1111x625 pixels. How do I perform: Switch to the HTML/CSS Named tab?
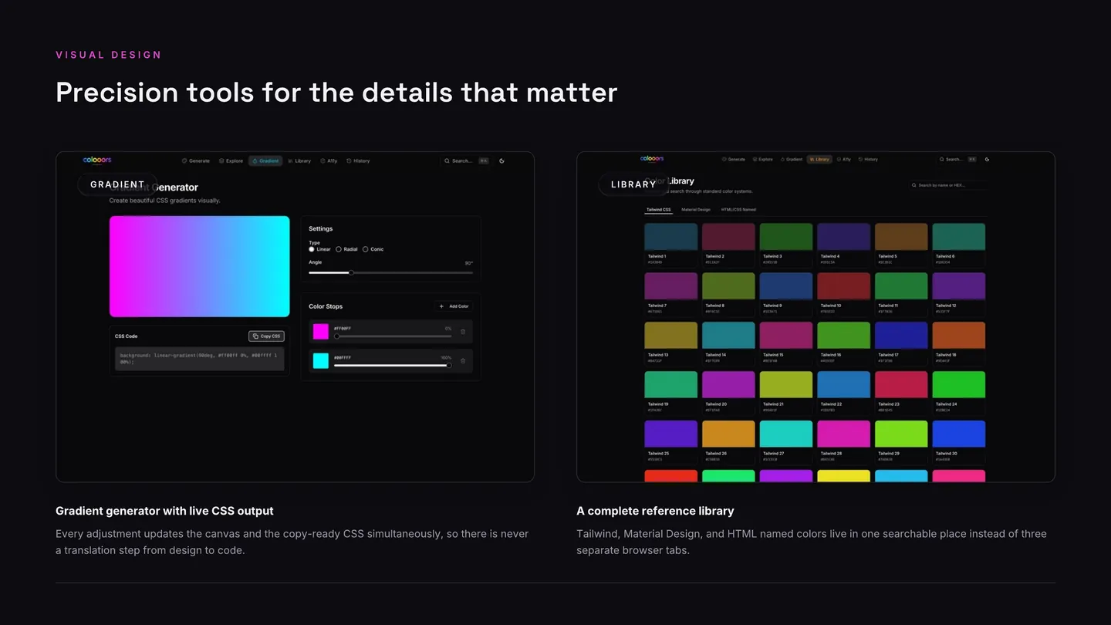point(738,210)
